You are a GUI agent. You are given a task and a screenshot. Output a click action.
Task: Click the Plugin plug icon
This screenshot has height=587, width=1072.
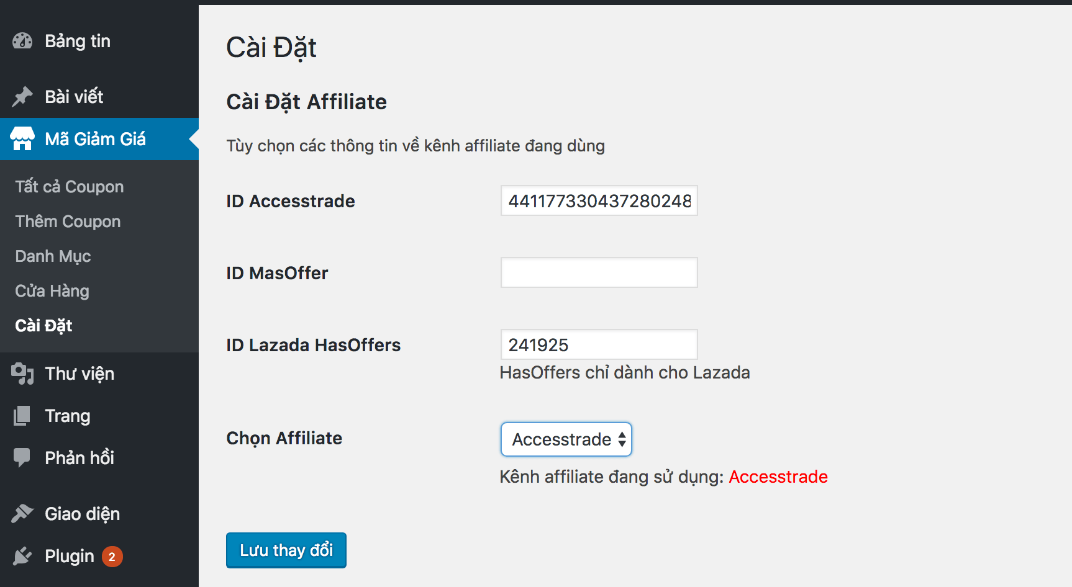click(22, 556)
